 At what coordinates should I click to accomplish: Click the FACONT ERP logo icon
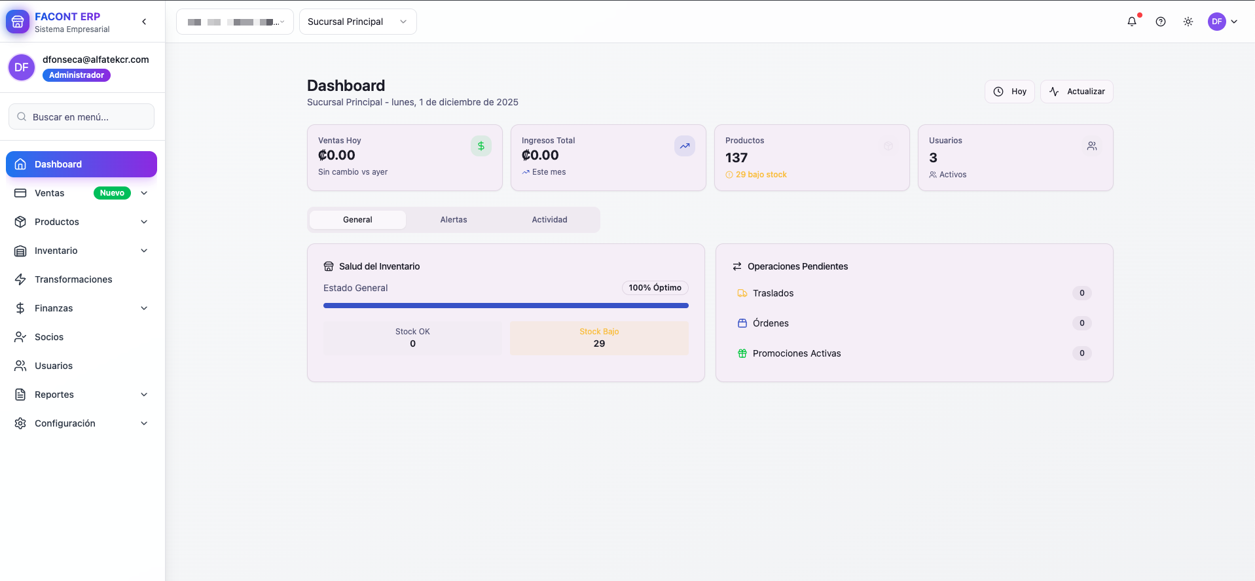[18, 22]
